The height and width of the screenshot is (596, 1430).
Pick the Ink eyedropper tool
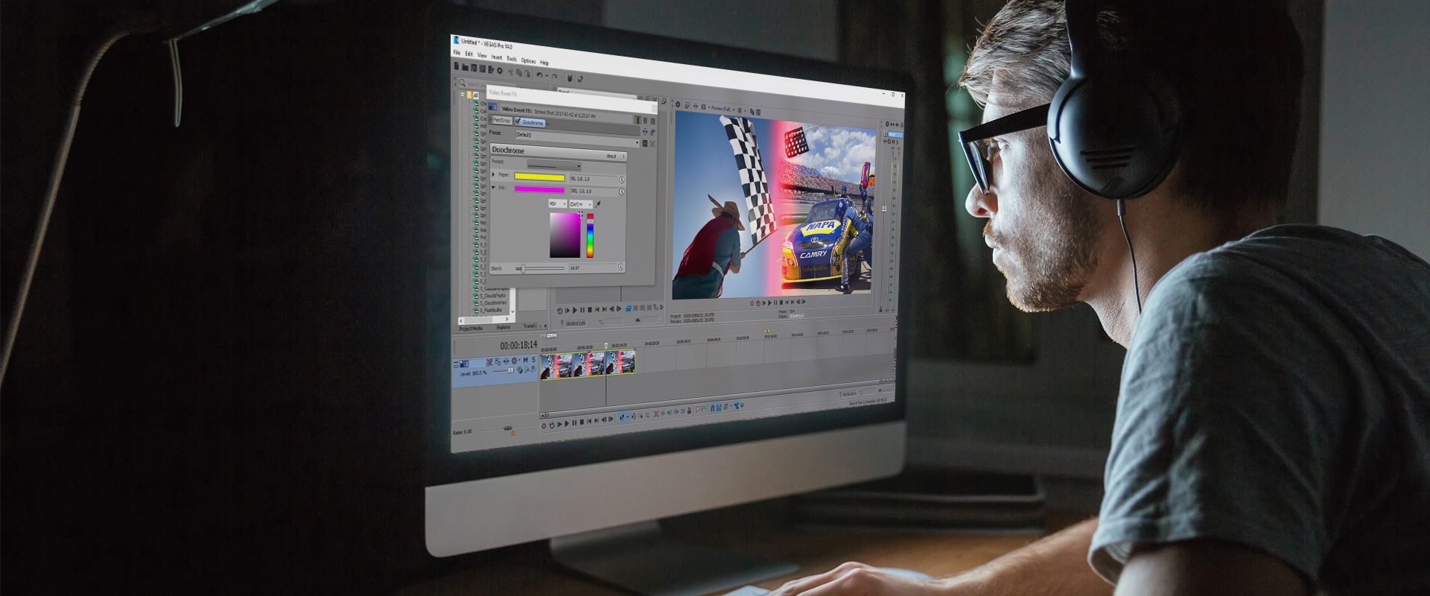click(598, 204)
